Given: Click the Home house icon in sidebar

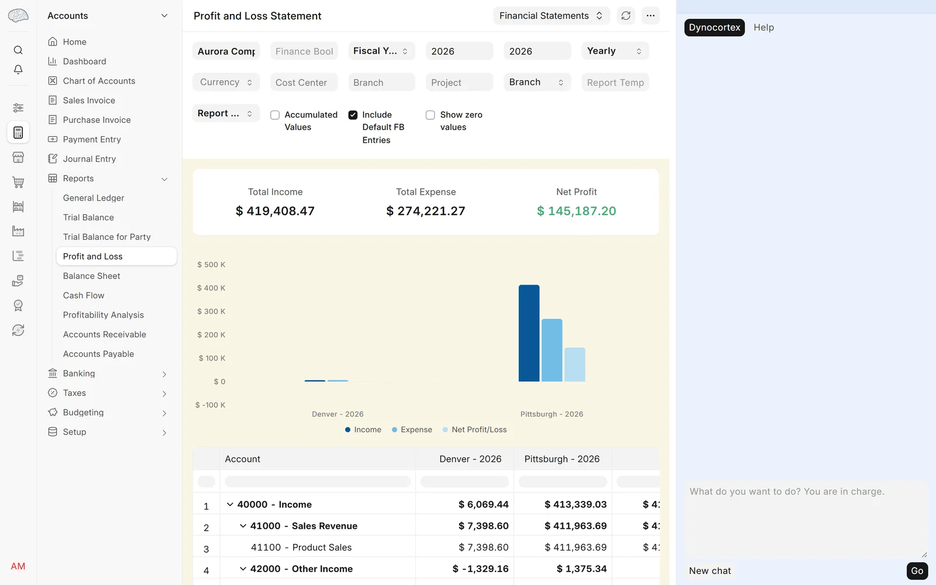Looking at the screenshot, I should point(53,42).
